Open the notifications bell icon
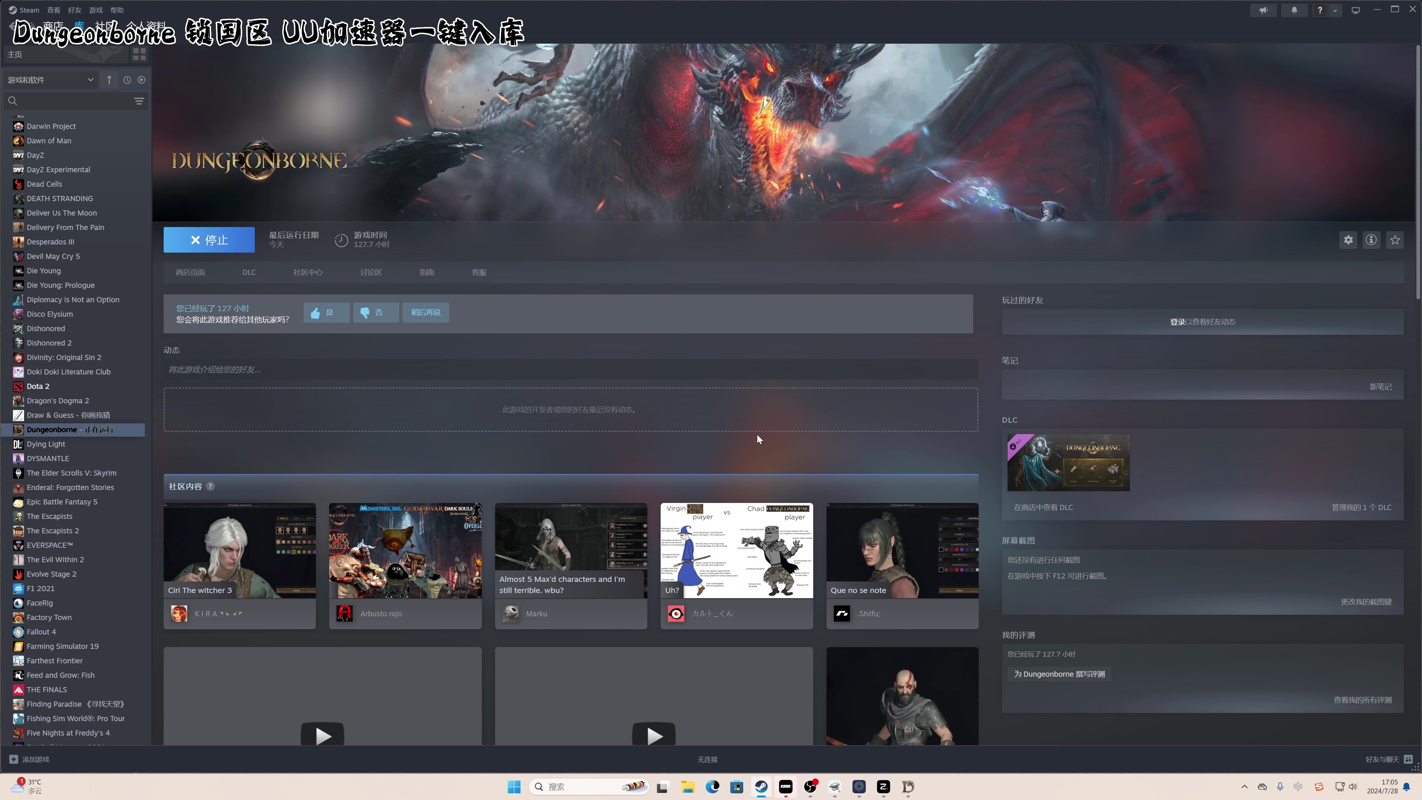 click(1294, 10)
